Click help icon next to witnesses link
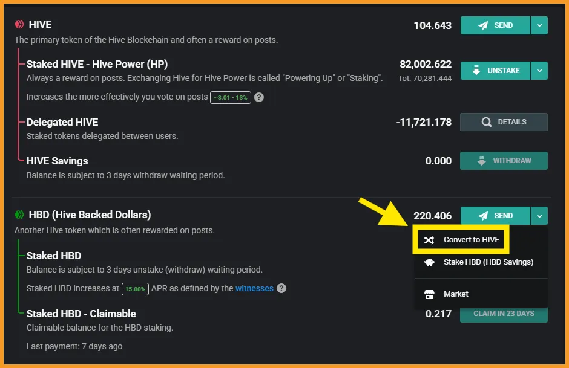This screenshot has height=368, width=569. tap(281, 288)
